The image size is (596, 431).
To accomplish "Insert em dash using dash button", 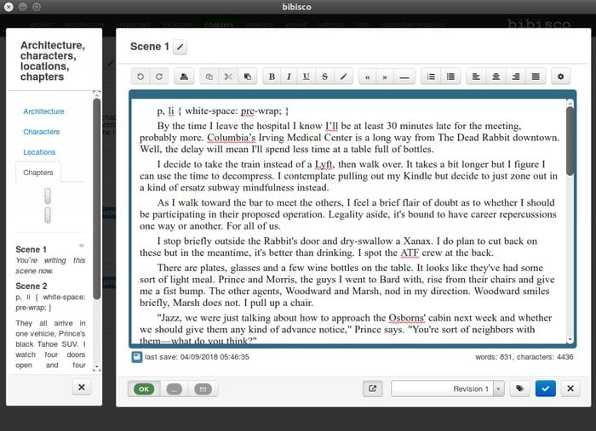I will (x=404, y=77).
